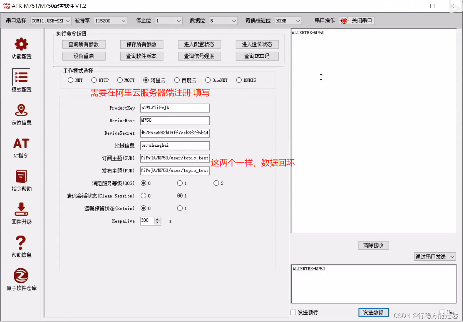Click the 发布主题(PUB) input field

tap(175, 171)
